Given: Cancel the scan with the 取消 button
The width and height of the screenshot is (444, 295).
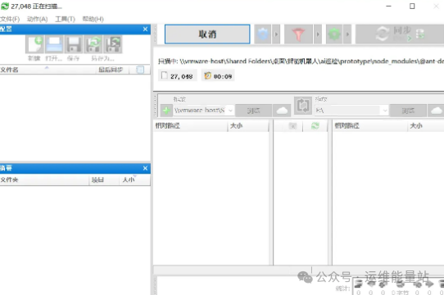Looking at the screenshot, I should click(x=207, y=34).
